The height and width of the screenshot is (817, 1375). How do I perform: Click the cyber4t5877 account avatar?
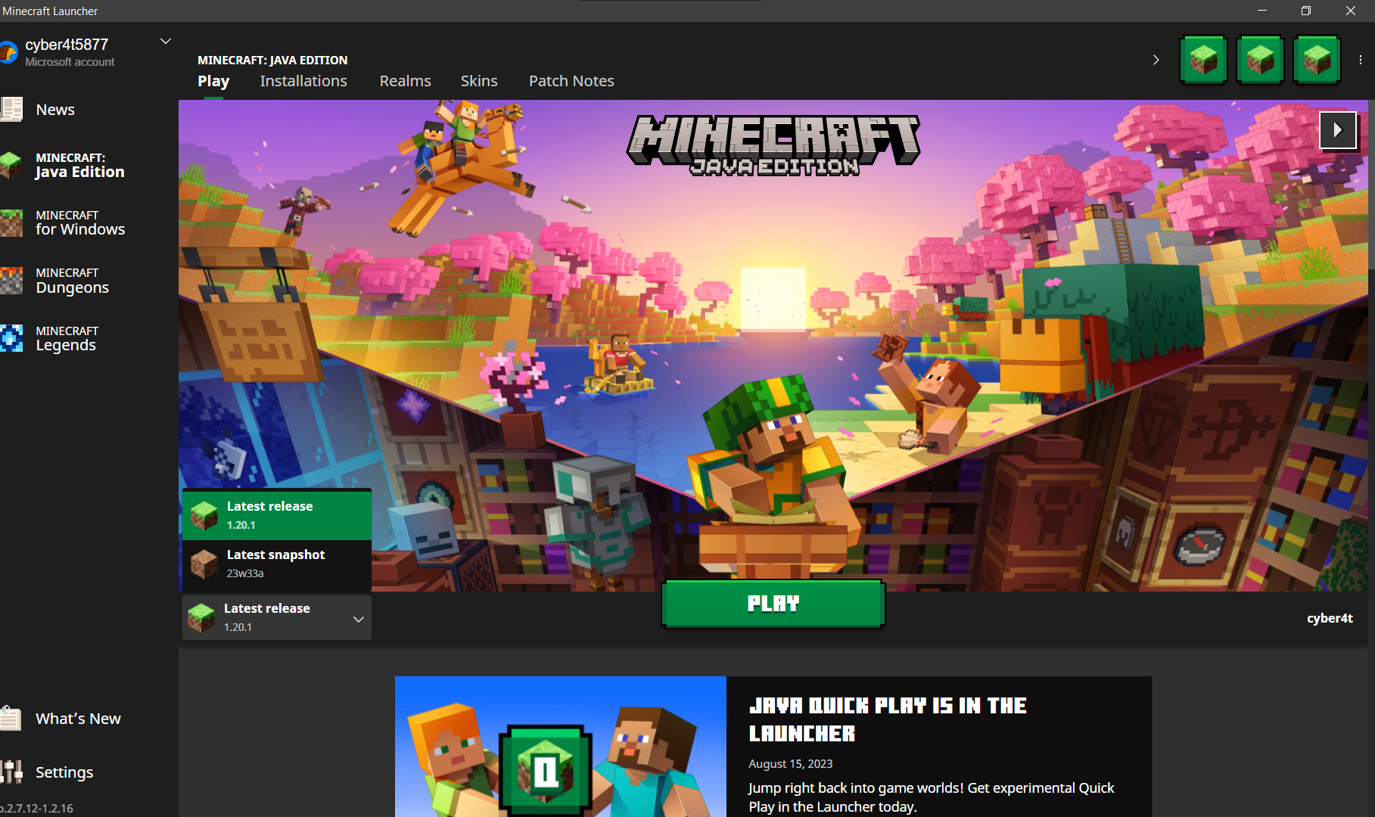(x=8, y=52)
